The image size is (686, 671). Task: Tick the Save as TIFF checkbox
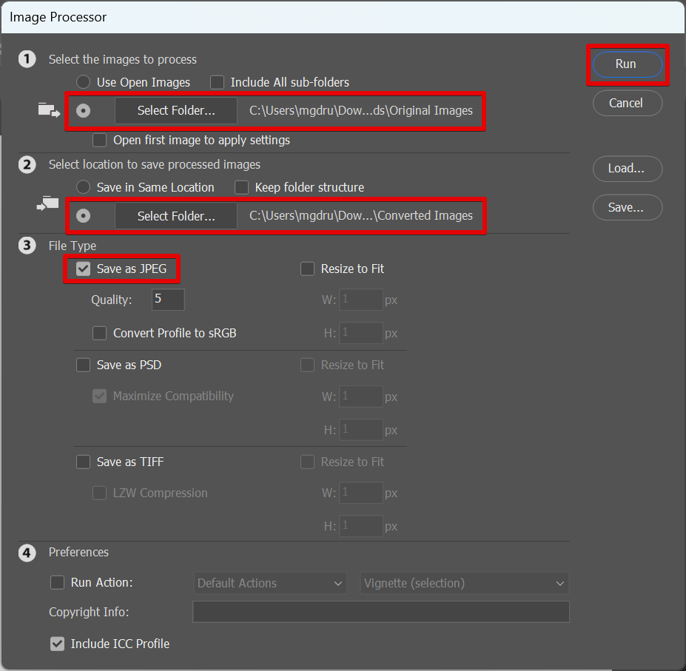(84, 462)
